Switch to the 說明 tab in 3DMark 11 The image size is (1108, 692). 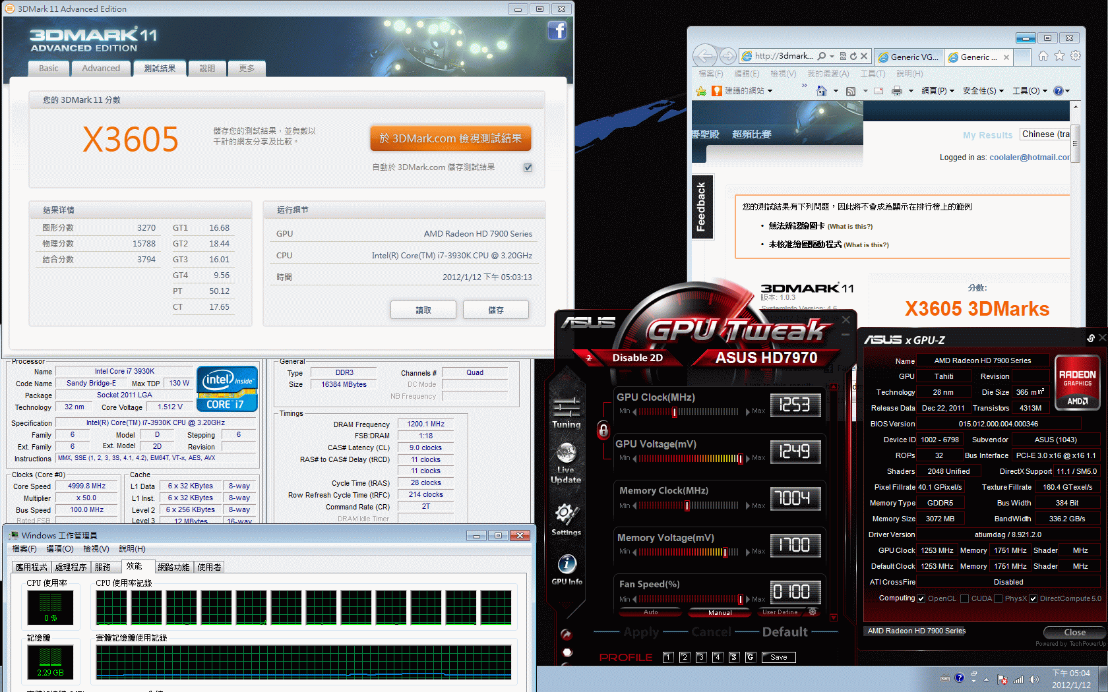pos(208,68)
